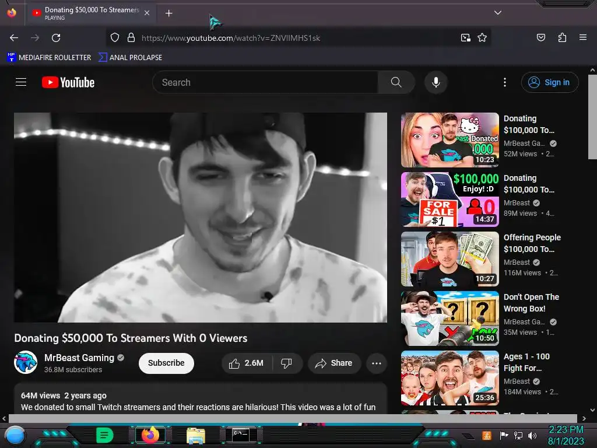
Task: Open Firefox icon at the tab bar's left
Action: [12, 13]
